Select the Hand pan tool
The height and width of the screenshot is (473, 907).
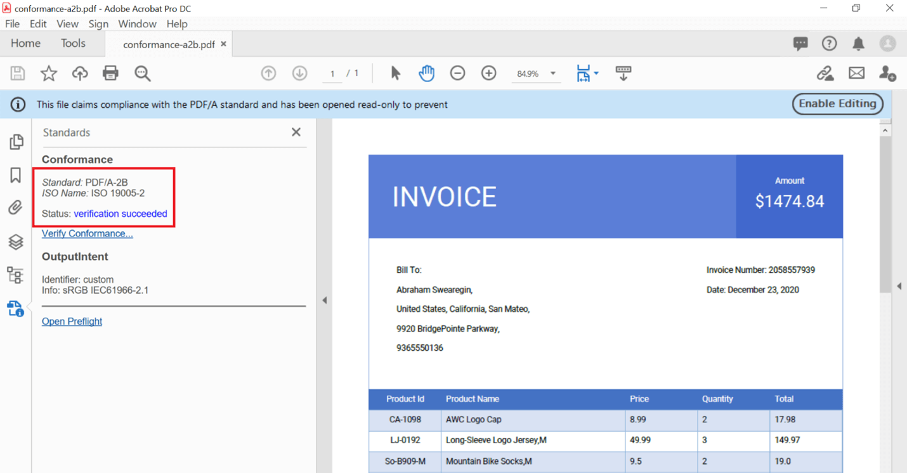[x=426, y=74]
